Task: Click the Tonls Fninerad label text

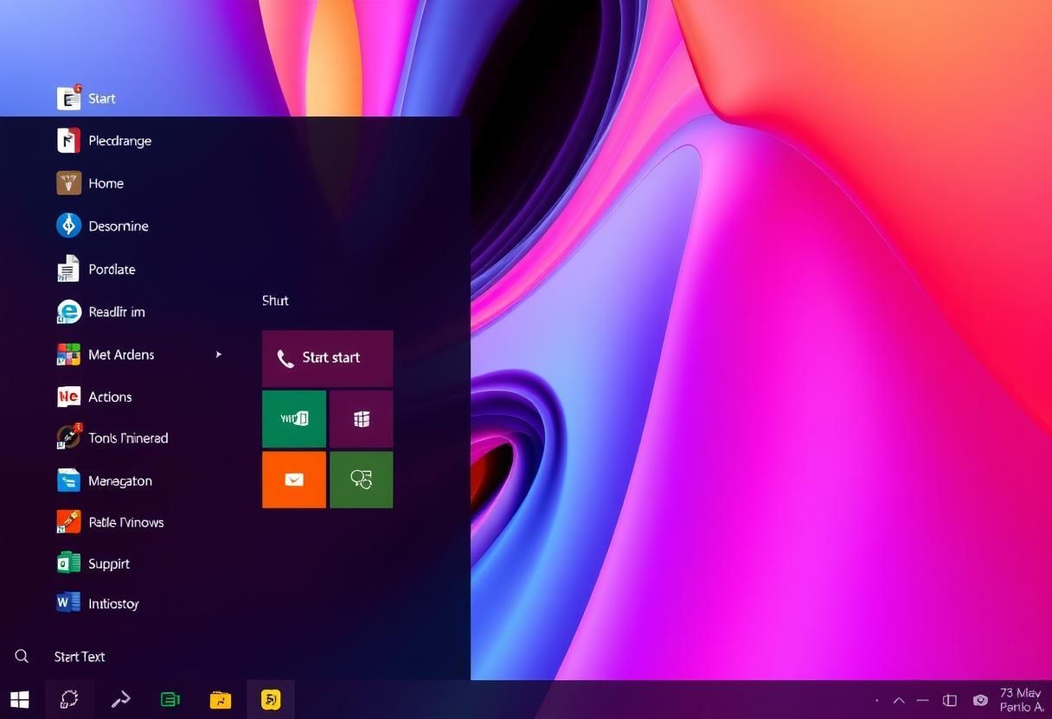Action: 128,438
